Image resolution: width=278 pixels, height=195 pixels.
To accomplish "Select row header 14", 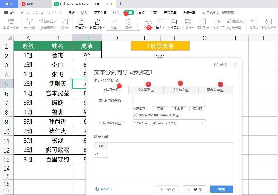I will (6, 168).
